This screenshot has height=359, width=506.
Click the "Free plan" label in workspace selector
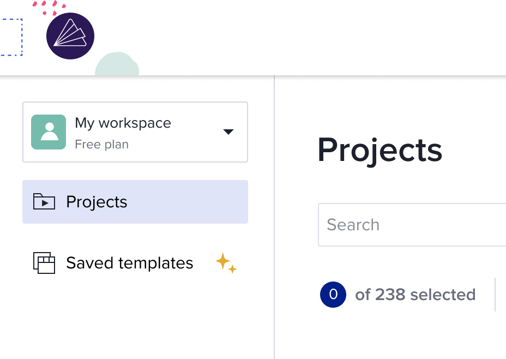click(x=101, y=145)
